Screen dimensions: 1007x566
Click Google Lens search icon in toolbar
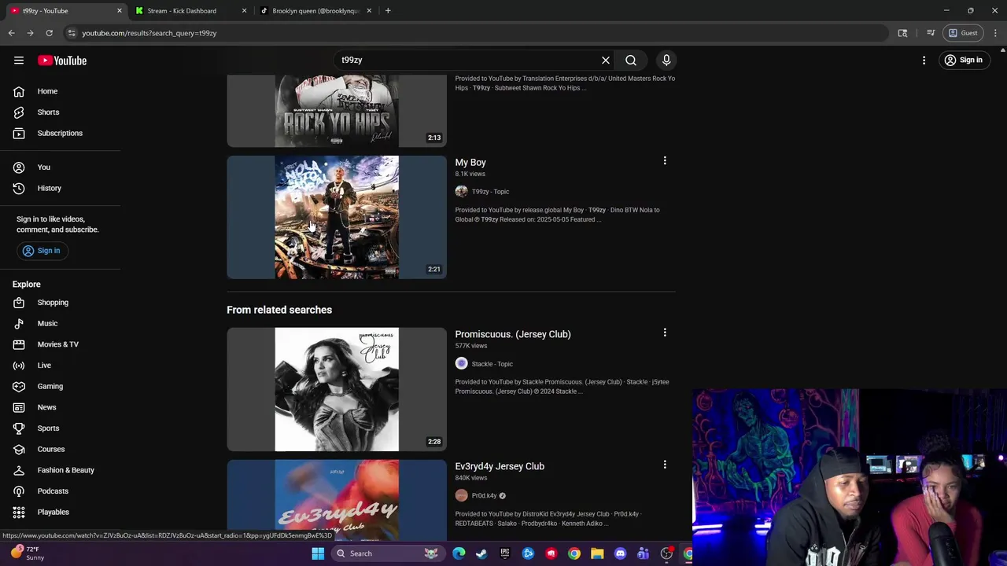902,33
